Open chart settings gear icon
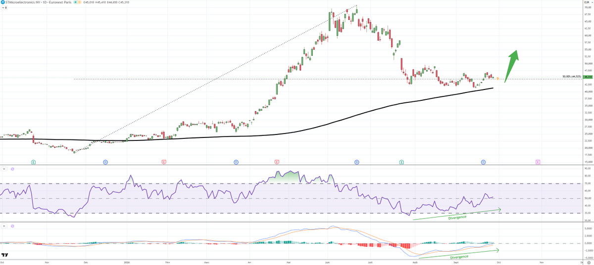The image size is (594, 265). point(589,263)
